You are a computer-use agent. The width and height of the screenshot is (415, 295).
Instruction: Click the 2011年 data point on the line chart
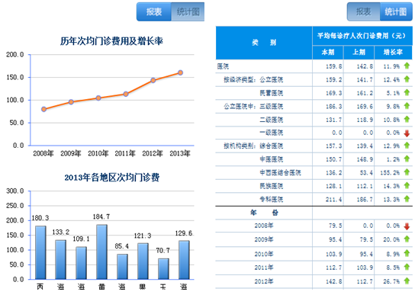click(x=126, y=95)
